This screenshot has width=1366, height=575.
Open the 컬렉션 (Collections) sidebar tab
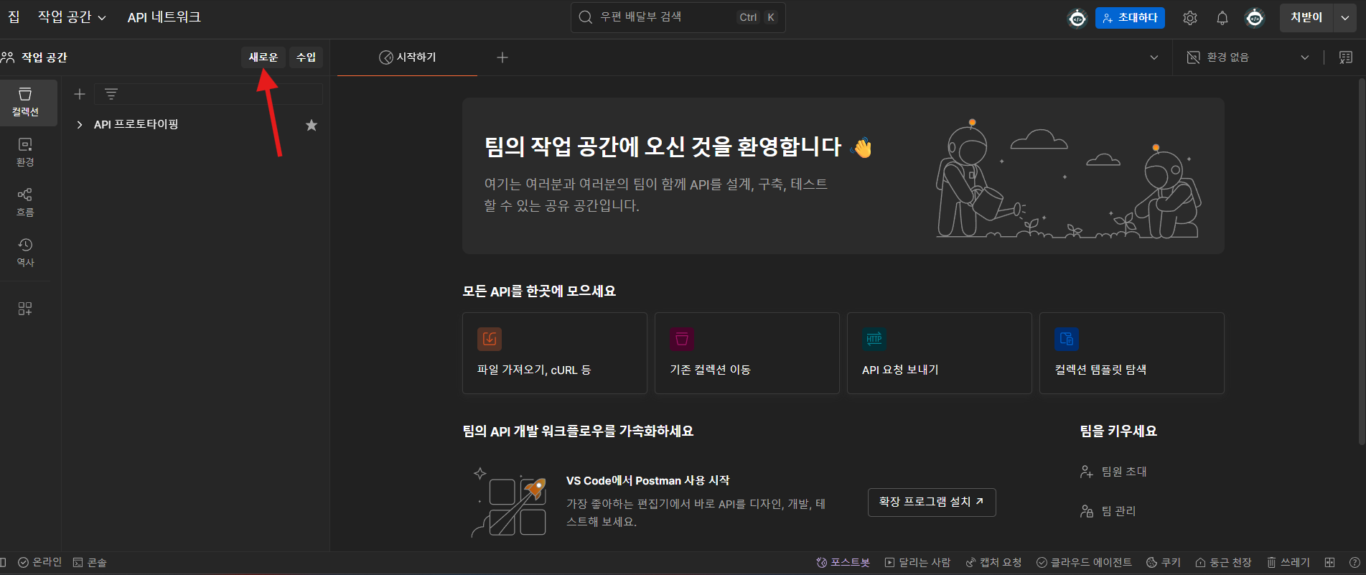tap(26, 103)
